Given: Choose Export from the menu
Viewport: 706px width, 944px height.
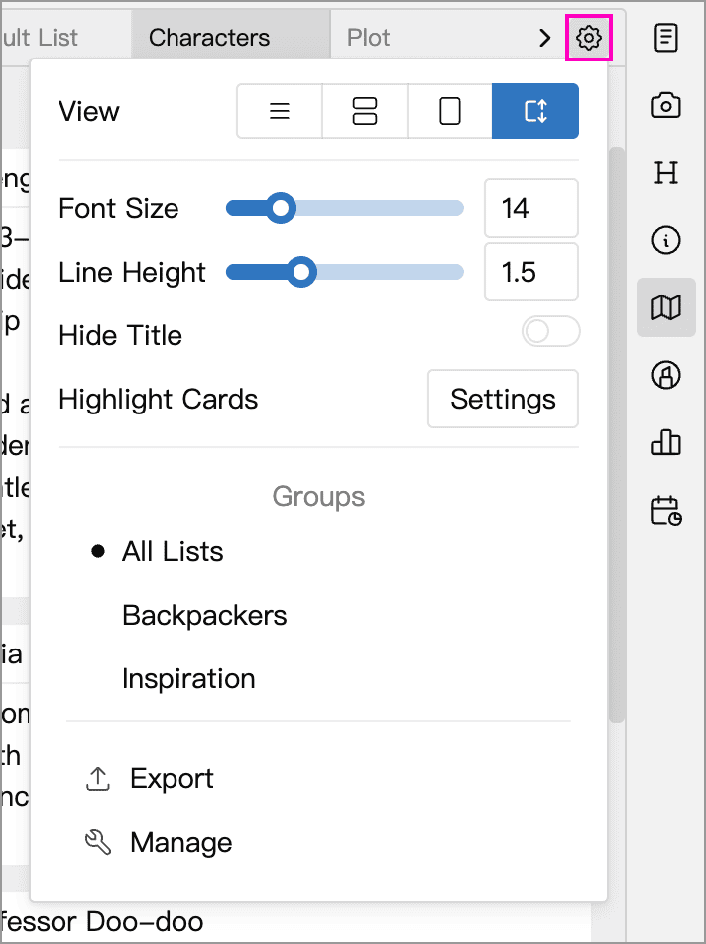Looking at the screenshot, I should point(172,778).
